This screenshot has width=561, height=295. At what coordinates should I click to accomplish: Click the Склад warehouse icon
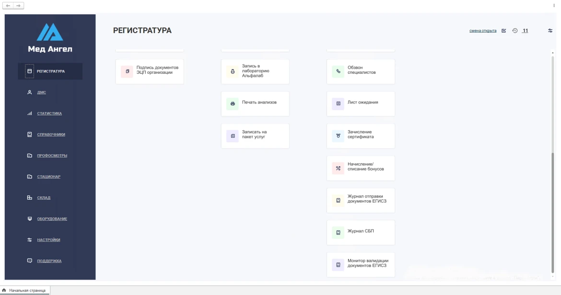click(30, 197)
